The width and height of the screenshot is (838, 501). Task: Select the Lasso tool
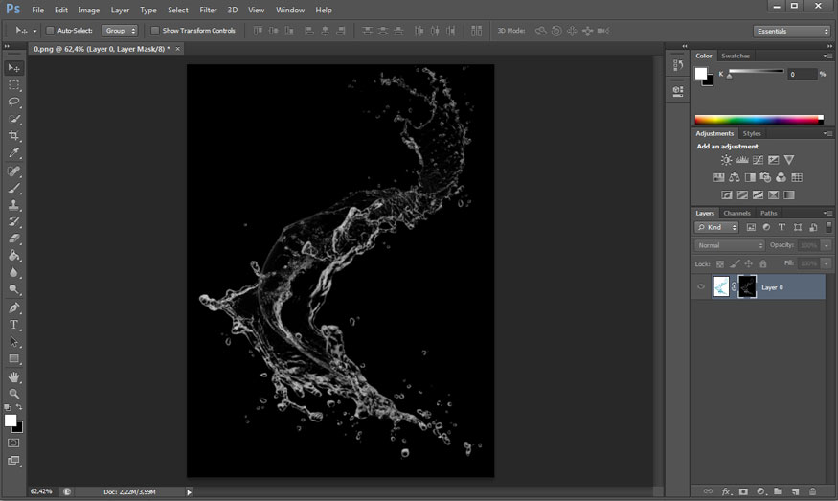pos(14,102)
